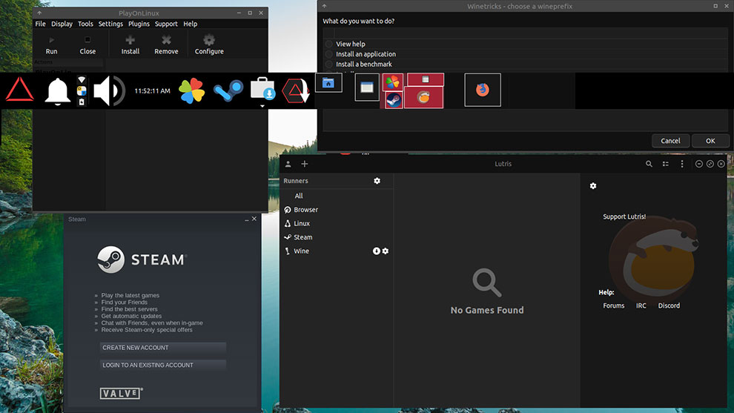Open PlayOnLinux Support menu
The height and width of the screenshot is (413, 734).
click(x=166, y=24)
